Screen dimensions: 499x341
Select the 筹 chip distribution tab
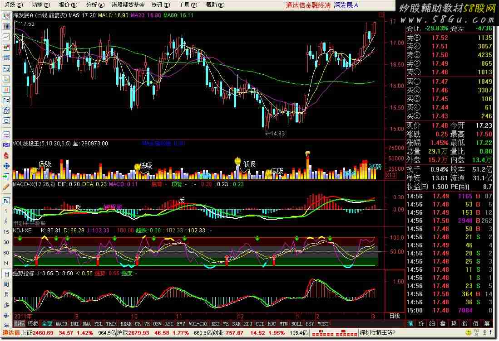point(487,324)
